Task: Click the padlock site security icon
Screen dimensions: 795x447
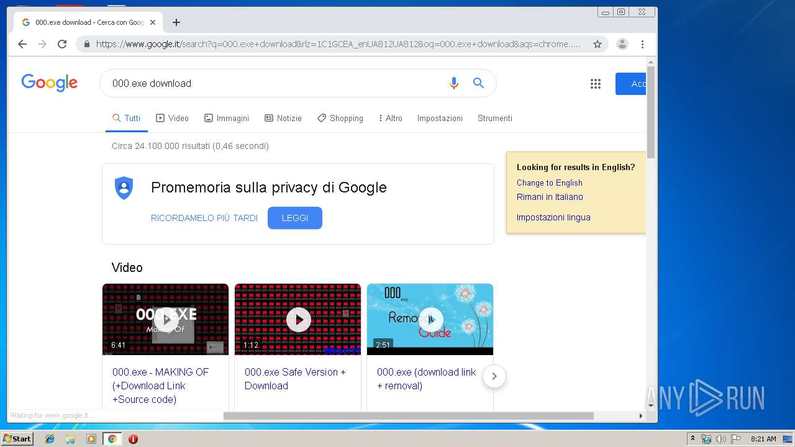Action: tap(86, 44)
